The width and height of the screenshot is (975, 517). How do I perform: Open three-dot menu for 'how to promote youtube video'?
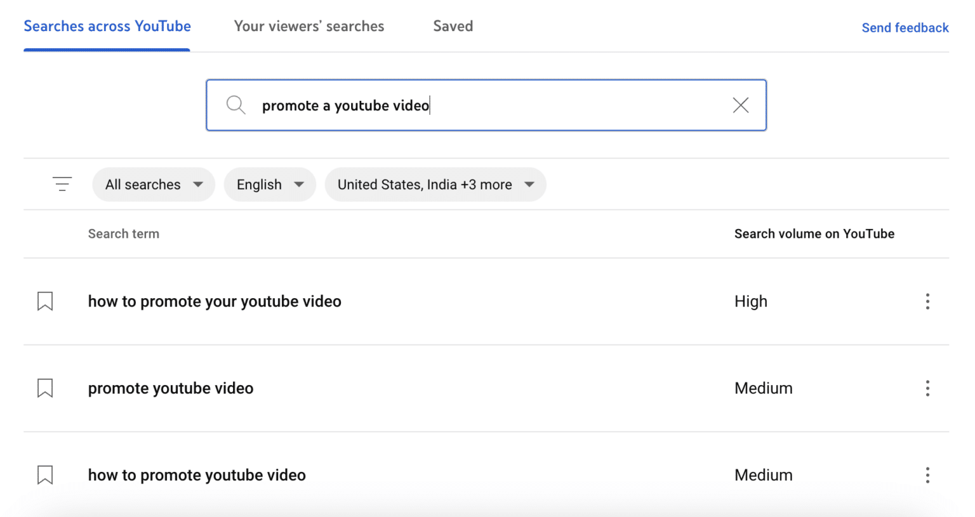[x=927, y=475]
